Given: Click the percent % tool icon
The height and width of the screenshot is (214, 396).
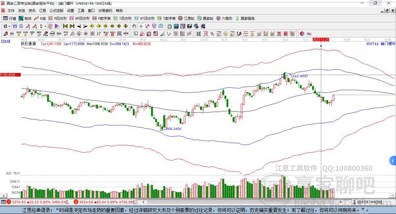Looking at the screenshot, I should [212, 34].
